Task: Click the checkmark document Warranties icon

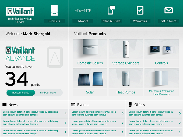Action: point(140,10)
